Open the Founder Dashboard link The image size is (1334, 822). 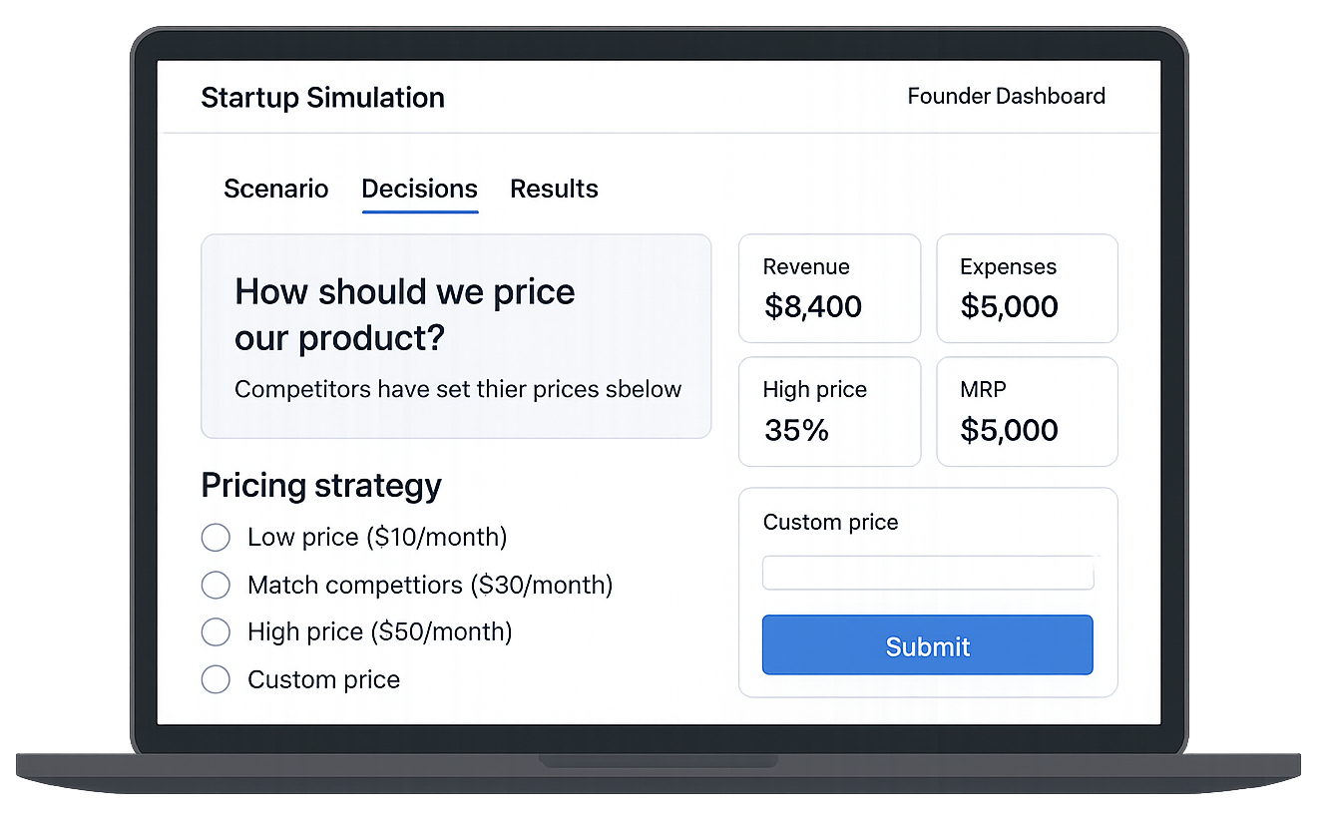(x=1006, y=97)
